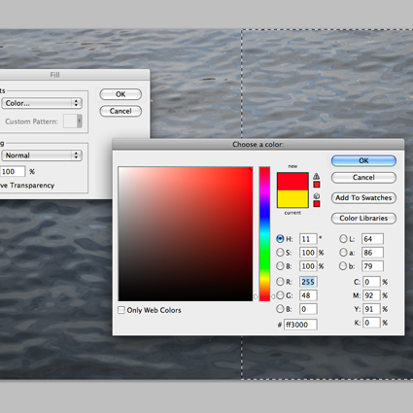Image resolution: width=413 pixels, height=413 pixels.
Task: Select the H hue radio button
Action: pyautogui.click(x=280, y=239)
